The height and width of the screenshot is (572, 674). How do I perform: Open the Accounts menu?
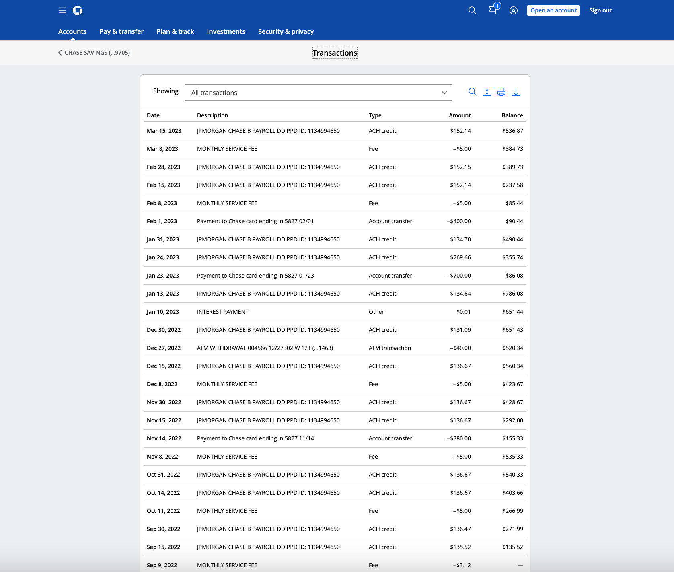point(72,31)
